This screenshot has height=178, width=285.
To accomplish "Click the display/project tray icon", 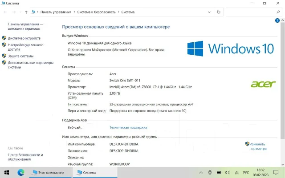I will (210, 172).
